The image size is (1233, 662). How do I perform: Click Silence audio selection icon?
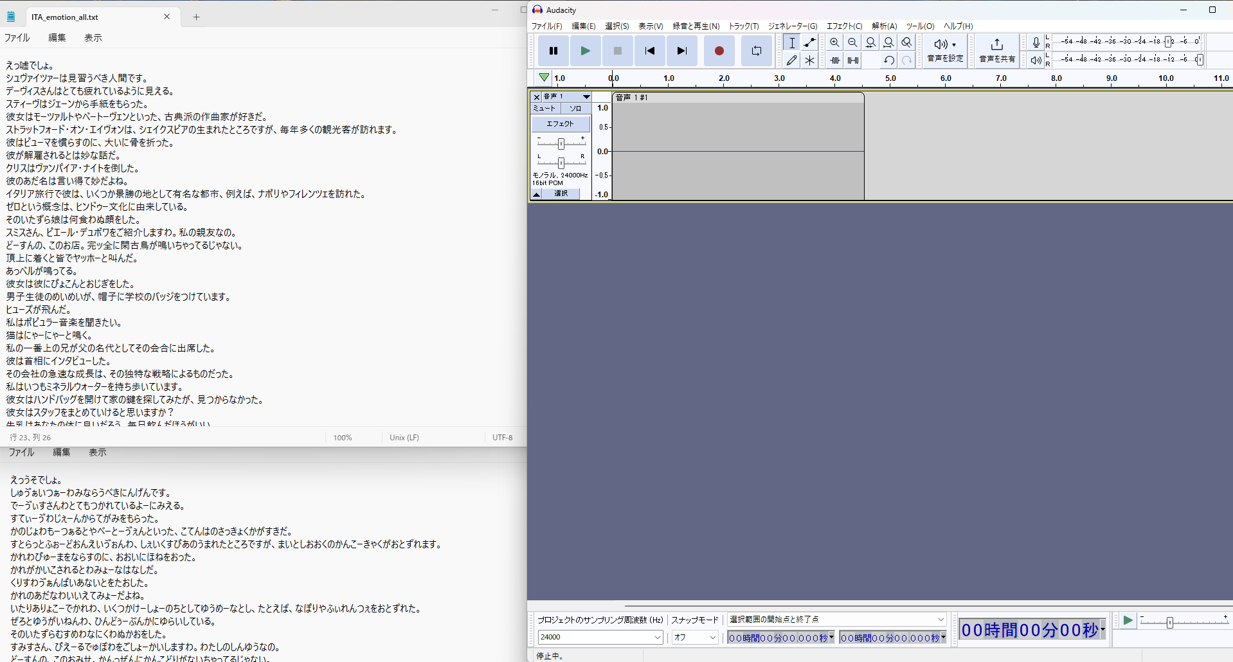[852, 60]
